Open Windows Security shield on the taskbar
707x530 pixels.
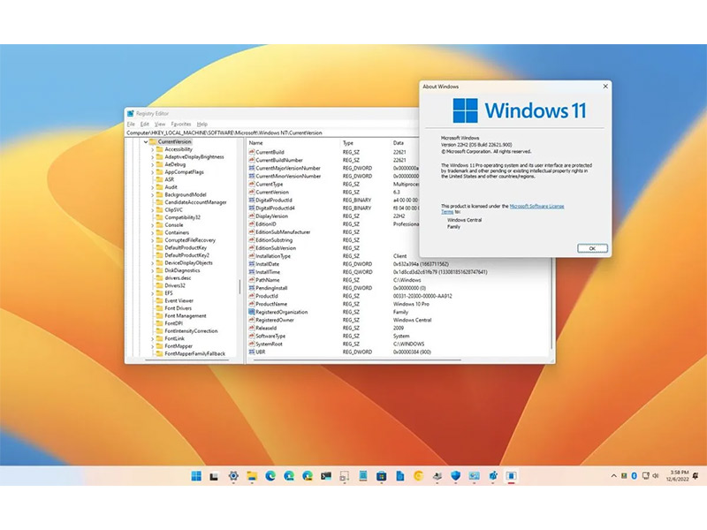(x=456, y=476)
